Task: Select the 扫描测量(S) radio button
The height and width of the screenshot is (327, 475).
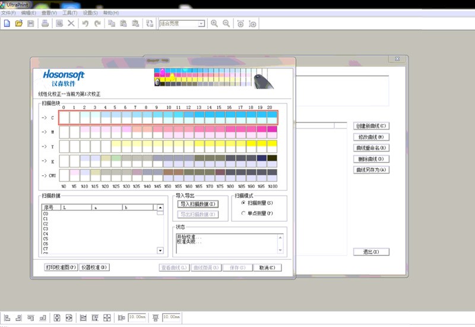Action: [243, 203]
